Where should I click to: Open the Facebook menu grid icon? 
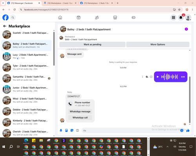[173, 18]
